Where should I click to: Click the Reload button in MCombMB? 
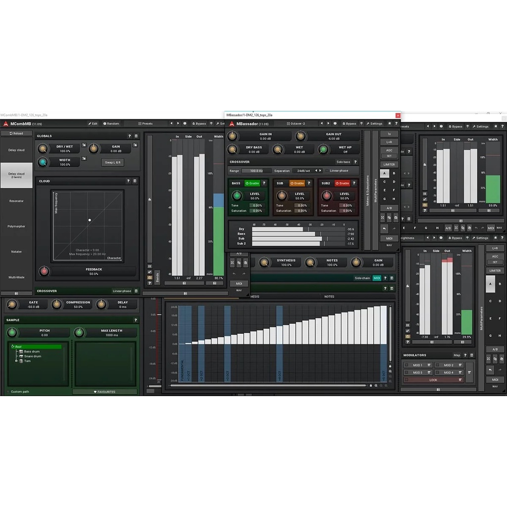[x=16, y=133]
